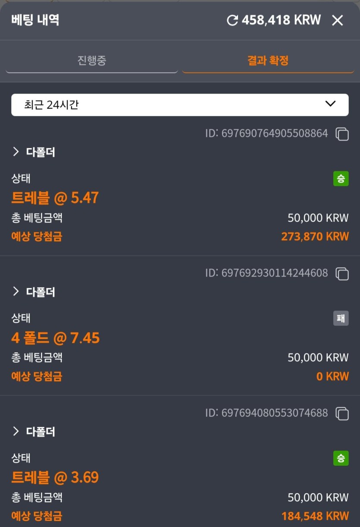Select the 결과 확정 tab
The image size is (360, 527).
268,60
